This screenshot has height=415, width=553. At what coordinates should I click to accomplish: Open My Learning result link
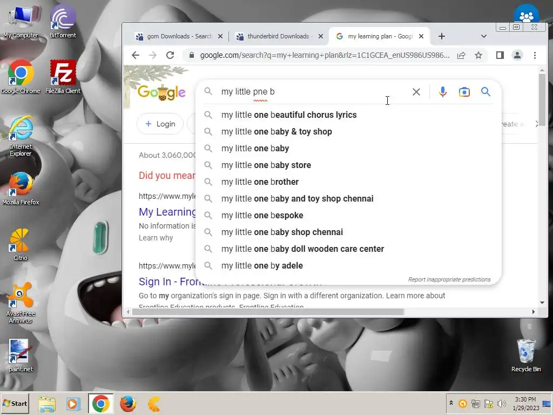(x=167, y=212)
